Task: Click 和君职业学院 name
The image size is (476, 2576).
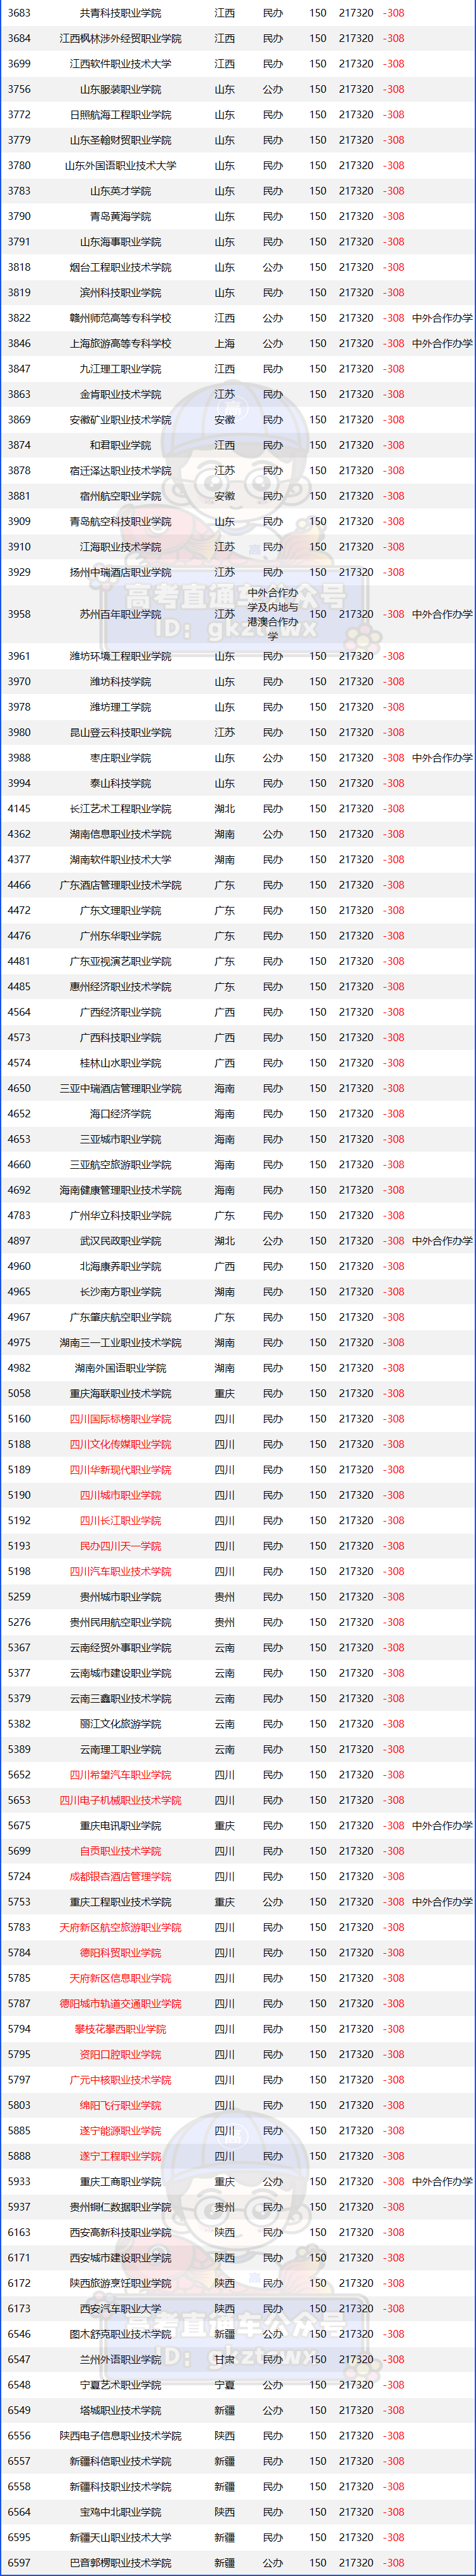Action: point(120,445)
